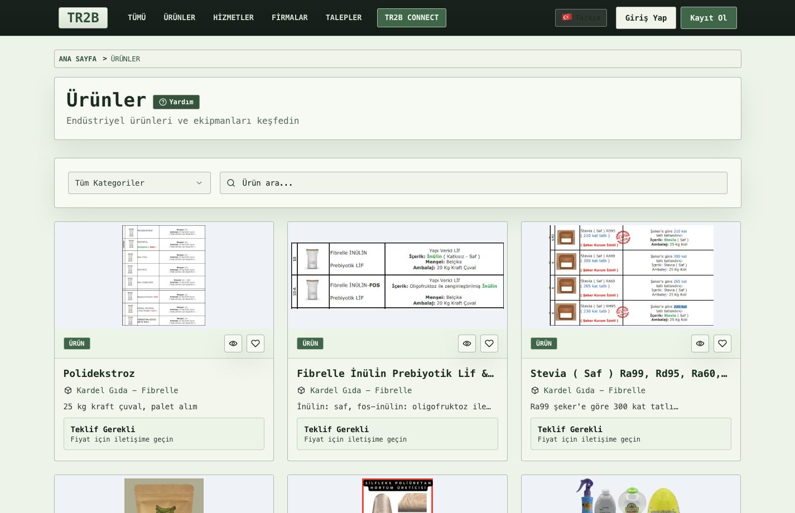The width and height of the screenshot is (795, 513).
Task: Open TALEPLER in the top navigation
Action: [344, 18]
